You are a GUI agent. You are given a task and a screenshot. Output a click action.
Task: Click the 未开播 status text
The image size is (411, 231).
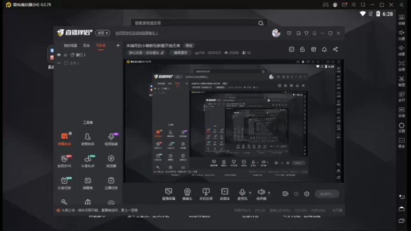tap(337, 210)
